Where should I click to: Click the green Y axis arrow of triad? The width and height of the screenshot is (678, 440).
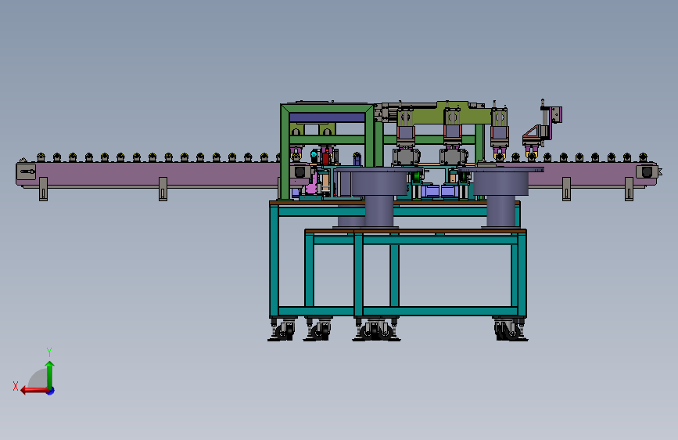(50, 375)
